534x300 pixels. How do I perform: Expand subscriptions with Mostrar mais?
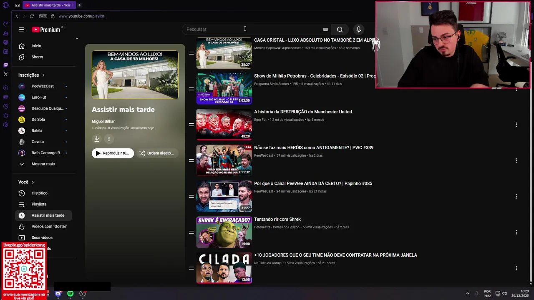click(43, 164)
